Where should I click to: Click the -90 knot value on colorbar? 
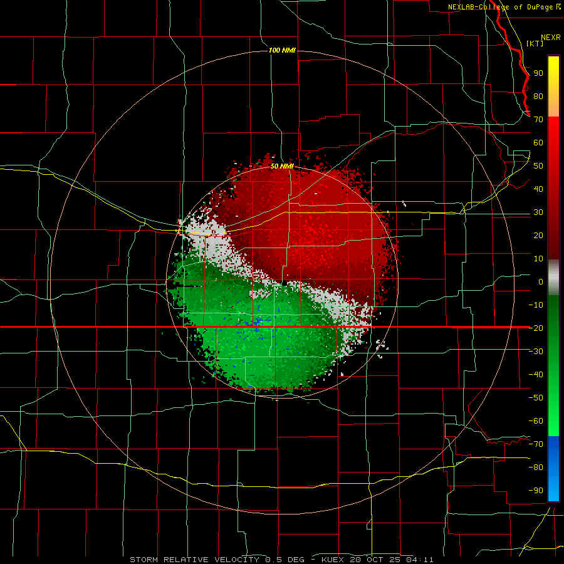click(x=536, y=491)
